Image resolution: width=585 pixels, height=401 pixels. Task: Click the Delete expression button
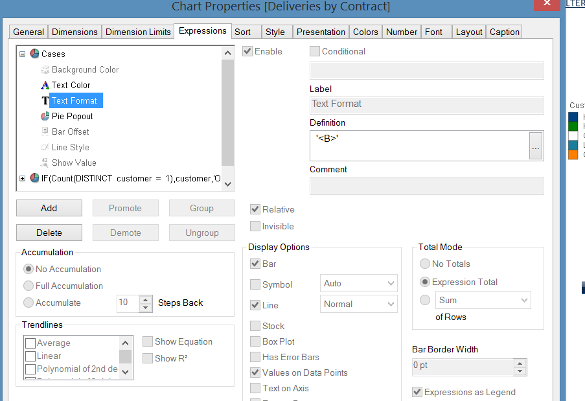click(49, 233)
